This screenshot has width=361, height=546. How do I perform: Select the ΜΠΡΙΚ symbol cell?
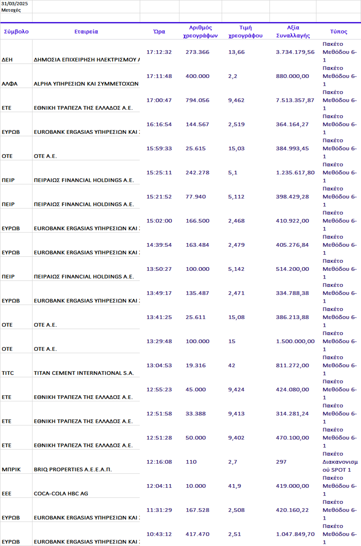pos(11,469)
